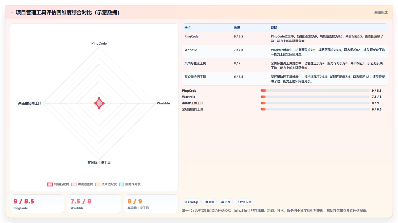The height and width of the screenshot is (223, 398).
Task: Click table value 6 / 6.5
Action: [x=238, y=77]
